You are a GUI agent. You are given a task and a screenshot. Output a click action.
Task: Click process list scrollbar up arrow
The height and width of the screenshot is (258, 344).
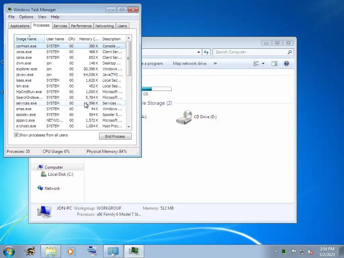click(x=129, y=38)
